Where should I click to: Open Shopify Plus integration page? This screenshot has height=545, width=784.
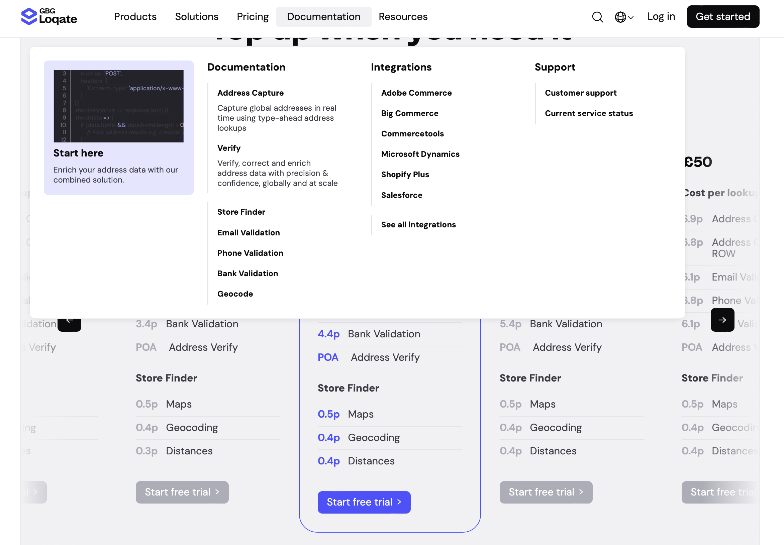tap(405, 175)
